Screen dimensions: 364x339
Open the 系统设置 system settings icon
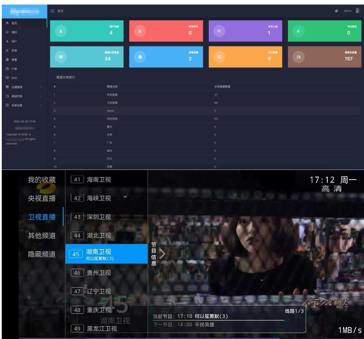(7, 105)
